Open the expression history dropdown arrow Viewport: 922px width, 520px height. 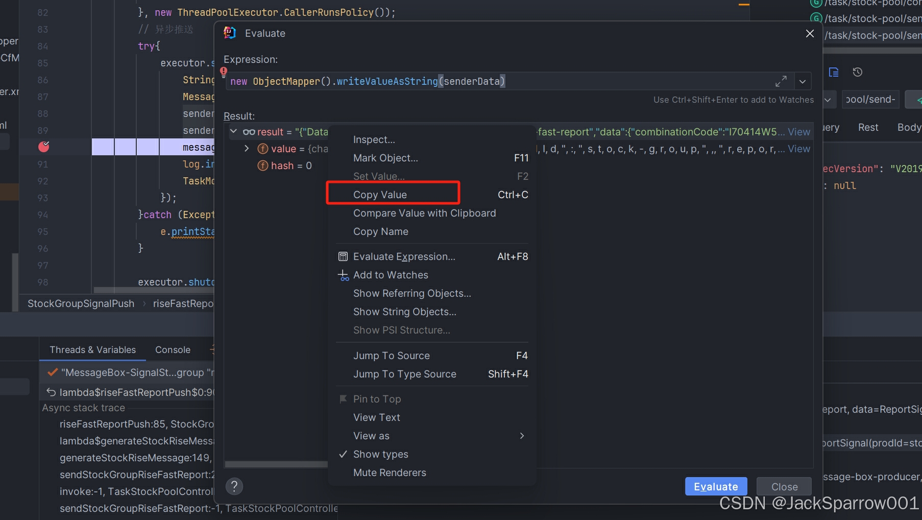coord(802,81)
